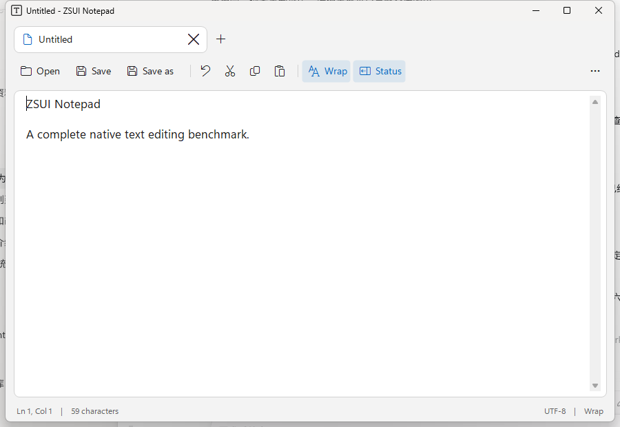The width and height of the screenshot is (620, 427).
Task: Click the 'ZSUI Notepad' text line
Action: point(63,104)
